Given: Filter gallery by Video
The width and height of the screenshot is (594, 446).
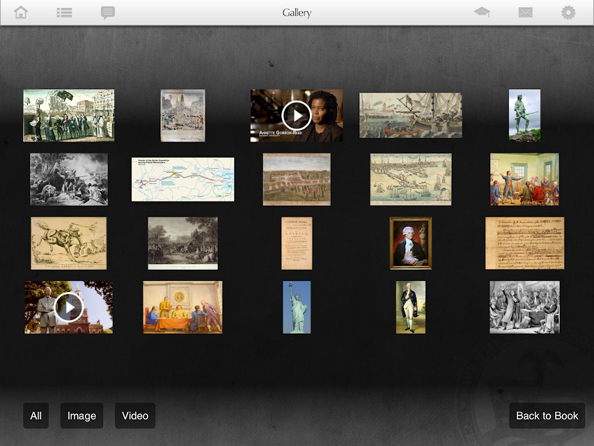Looking at the screenshot, I should click(x=135, y=415).
